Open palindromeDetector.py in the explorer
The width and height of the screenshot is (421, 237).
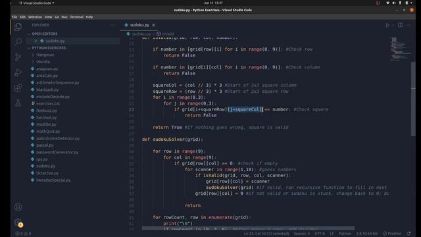point(58,138)
